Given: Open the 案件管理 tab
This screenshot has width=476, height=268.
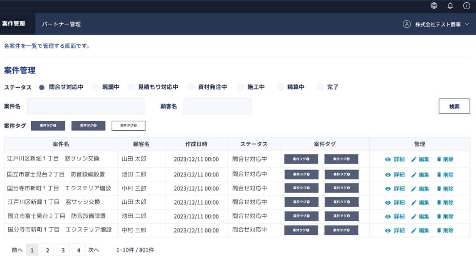Looking at the screenshot, I should (14, 24).
